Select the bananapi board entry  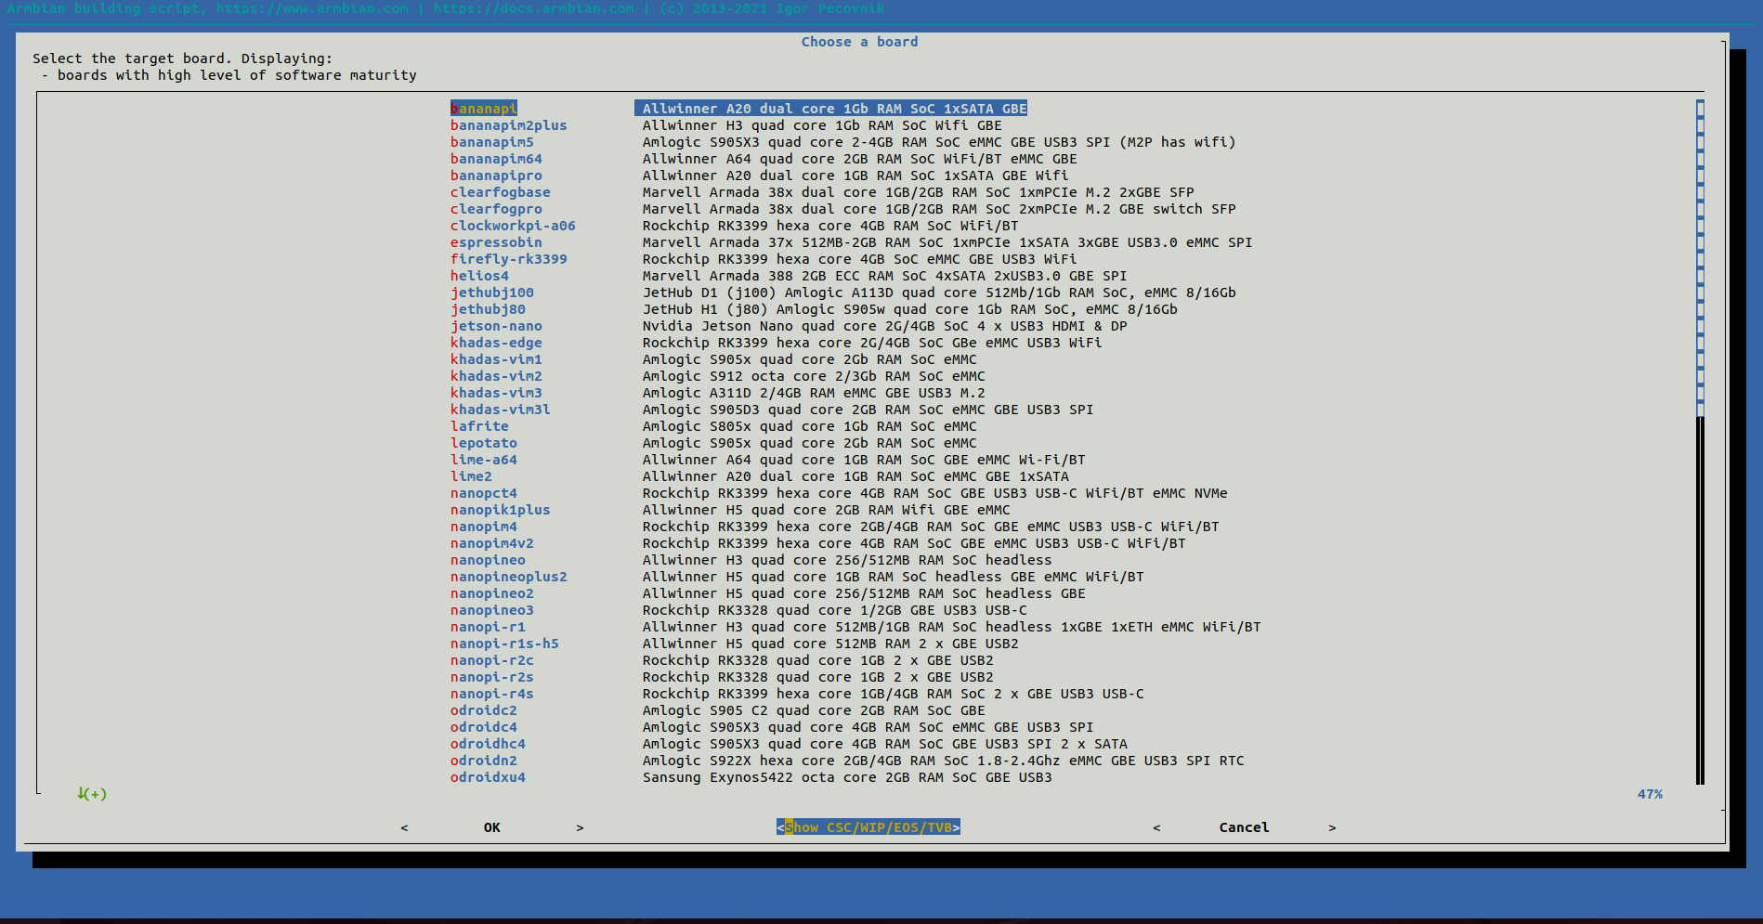(483, 109)
